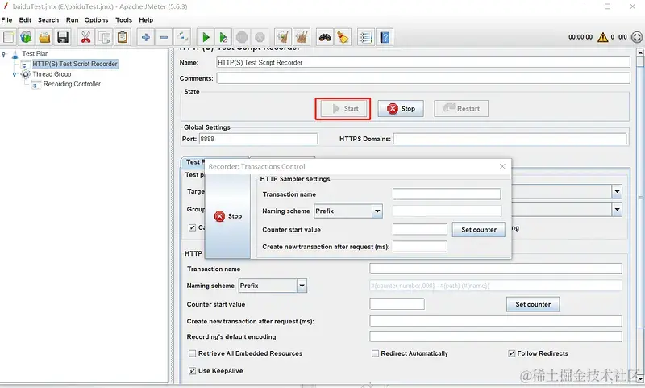Image resolution: width=645 pixels, height=388 pixels.
Task: Click dialog Transaction name input field
Action: 447,194
